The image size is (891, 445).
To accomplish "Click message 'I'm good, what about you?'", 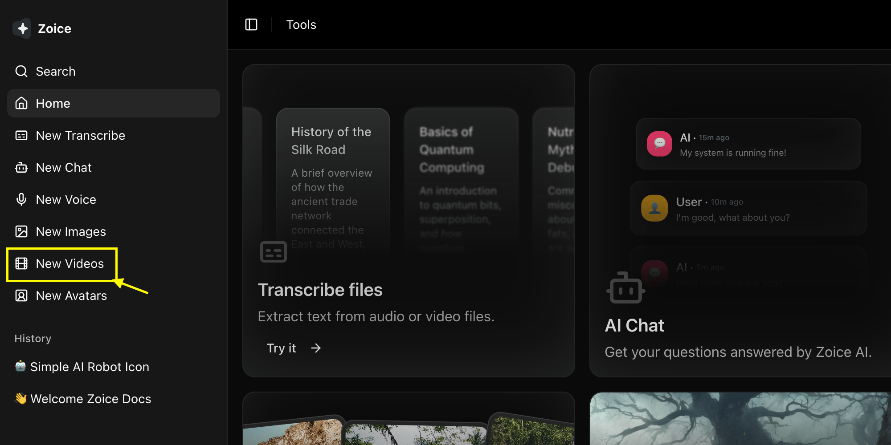I will [x=733, y=218].
